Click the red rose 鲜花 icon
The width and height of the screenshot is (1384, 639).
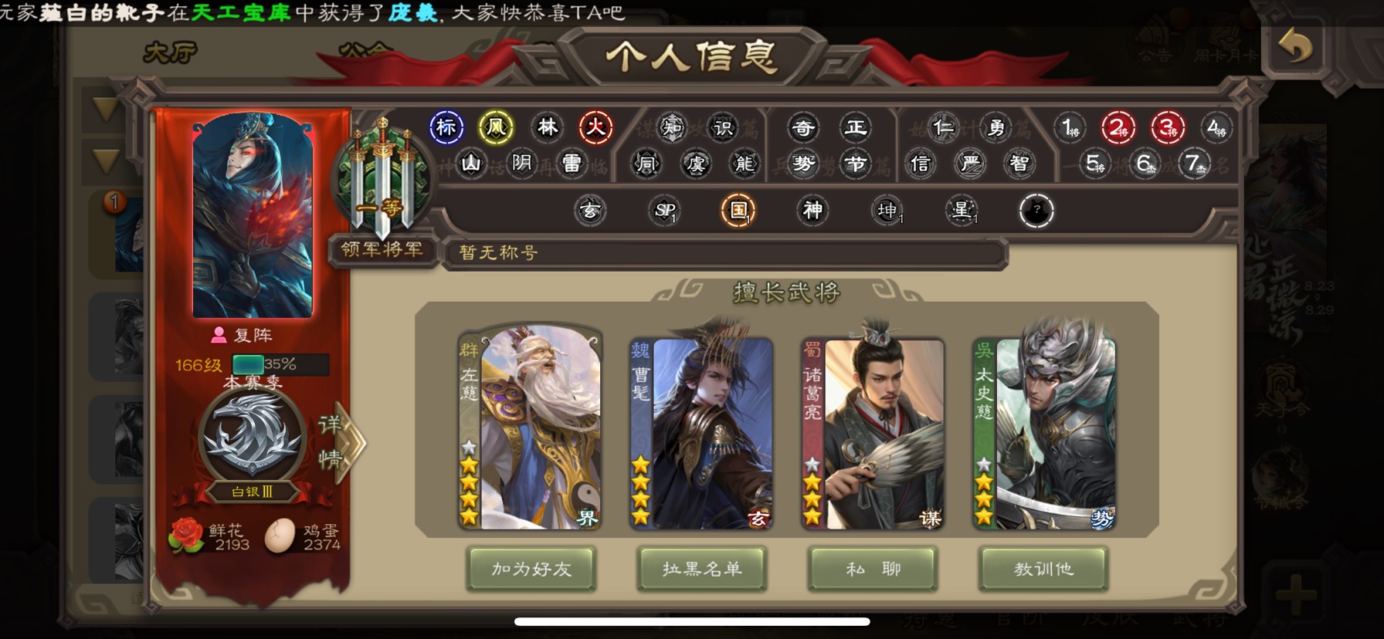(185, 535)
